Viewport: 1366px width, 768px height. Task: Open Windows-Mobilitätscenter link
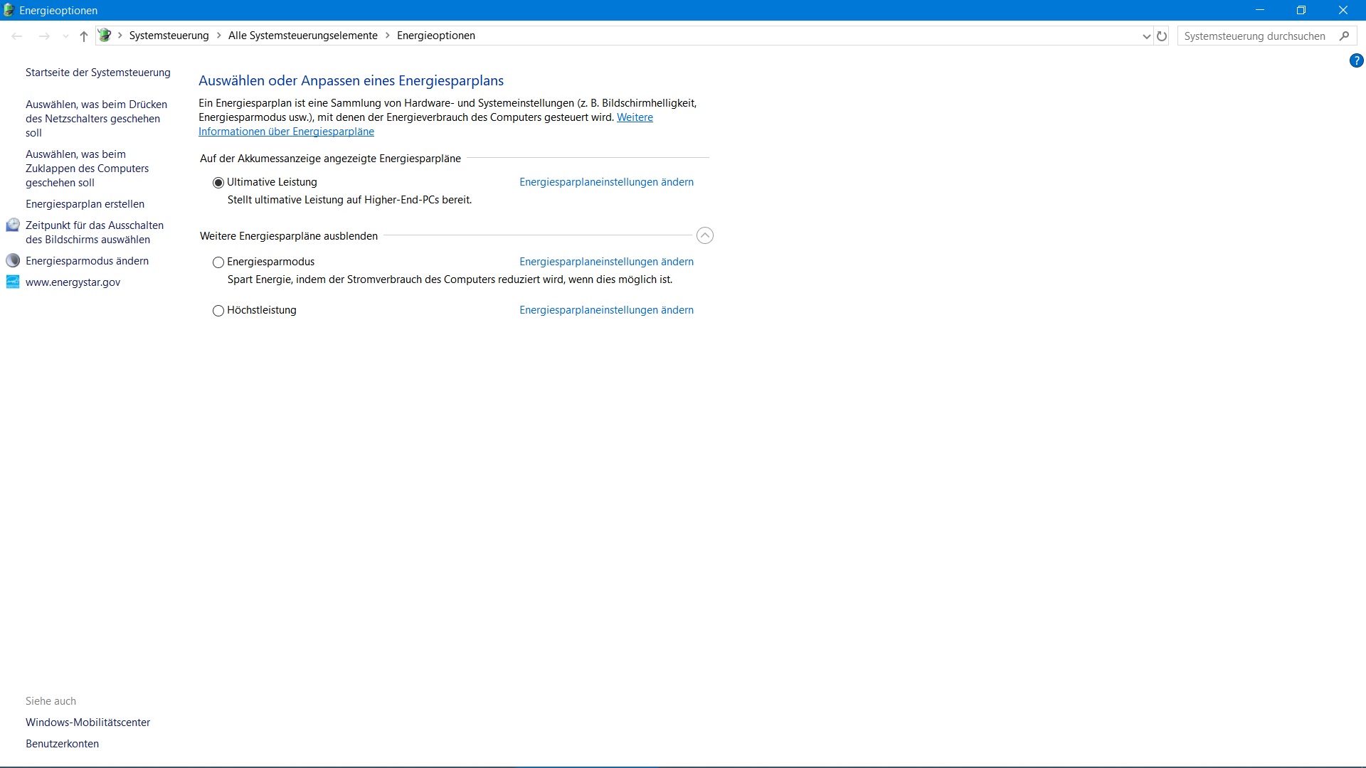click(88, 722)
